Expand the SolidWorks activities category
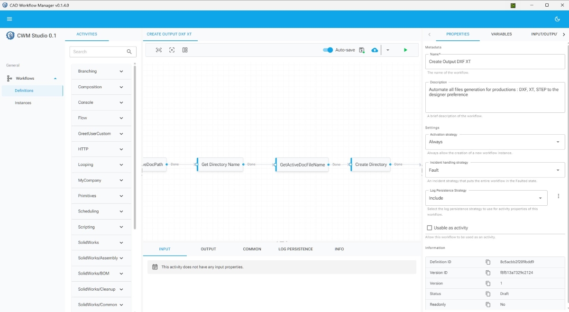The image size is (569, 312). tap(101, 242)
